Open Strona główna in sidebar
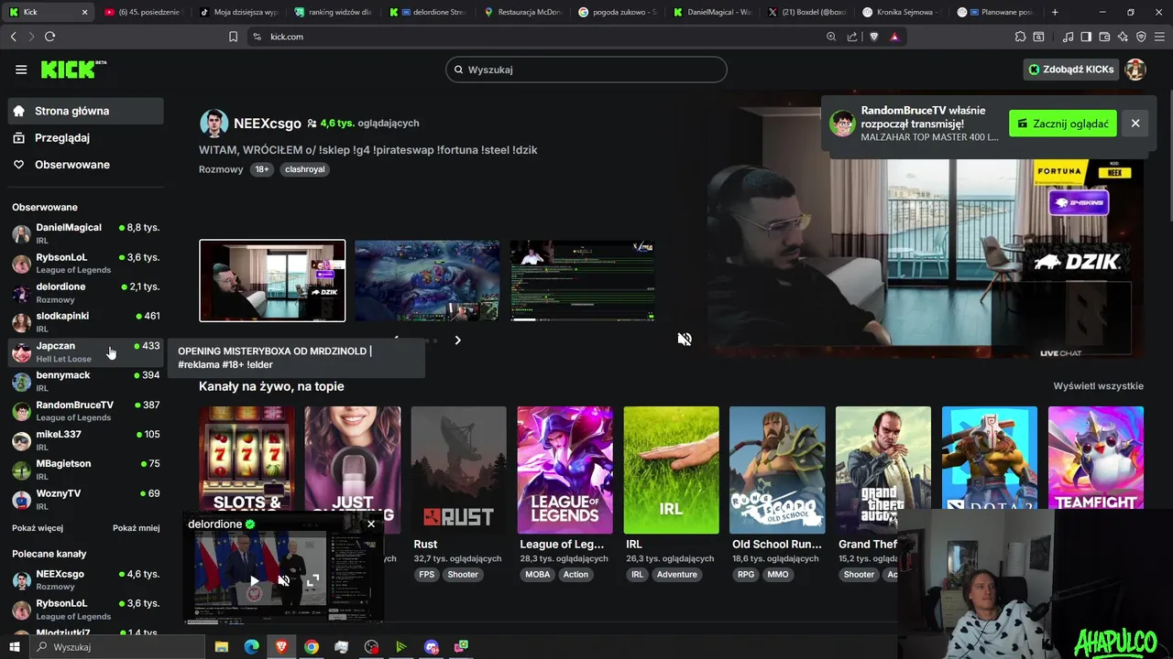Viewport: 1173px width, 659px height. coord(85,111)
